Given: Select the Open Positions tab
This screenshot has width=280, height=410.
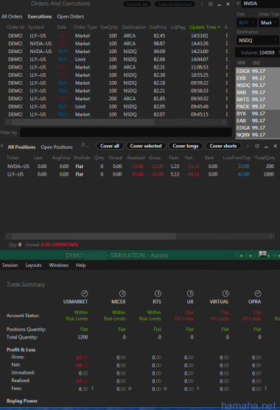Looking at the screenshot, I should (57, 147).
